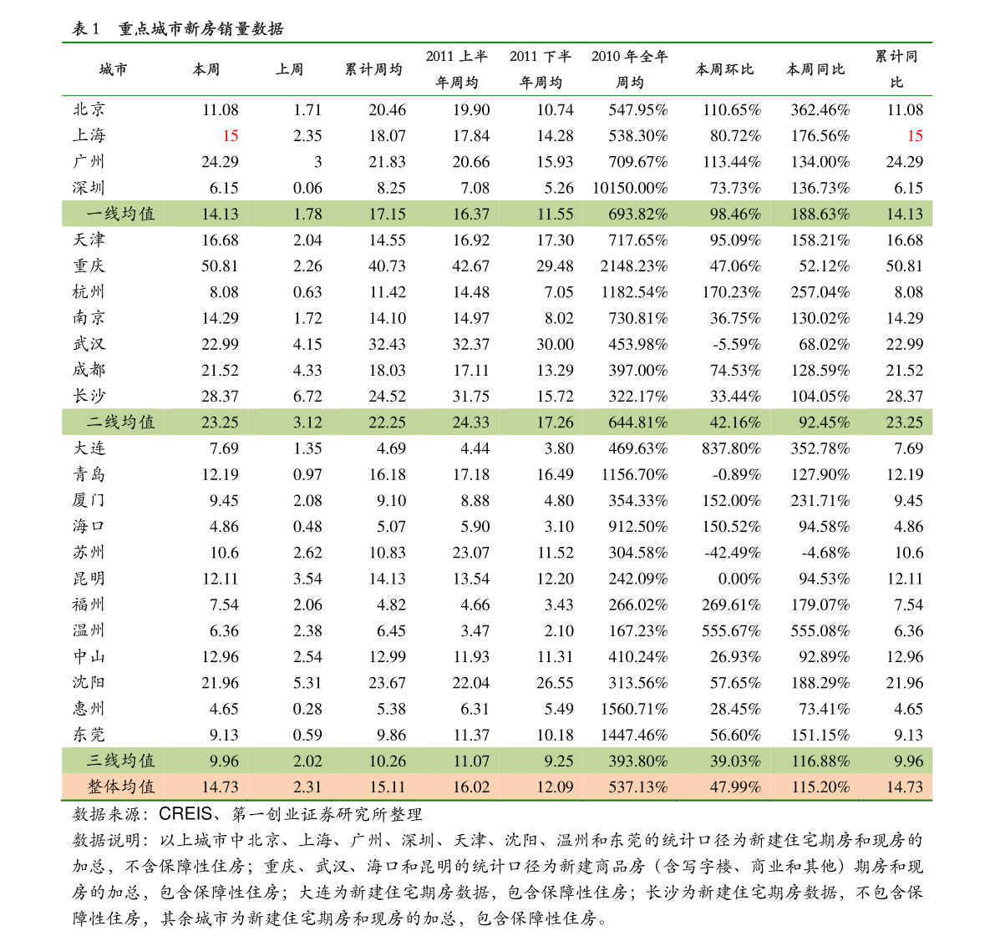Select the -5.59% cell in the 武汉 row

click(736, 344)
